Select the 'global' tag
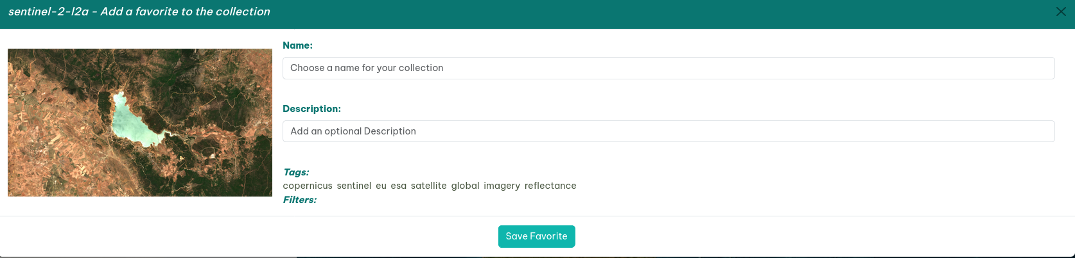 465,186
